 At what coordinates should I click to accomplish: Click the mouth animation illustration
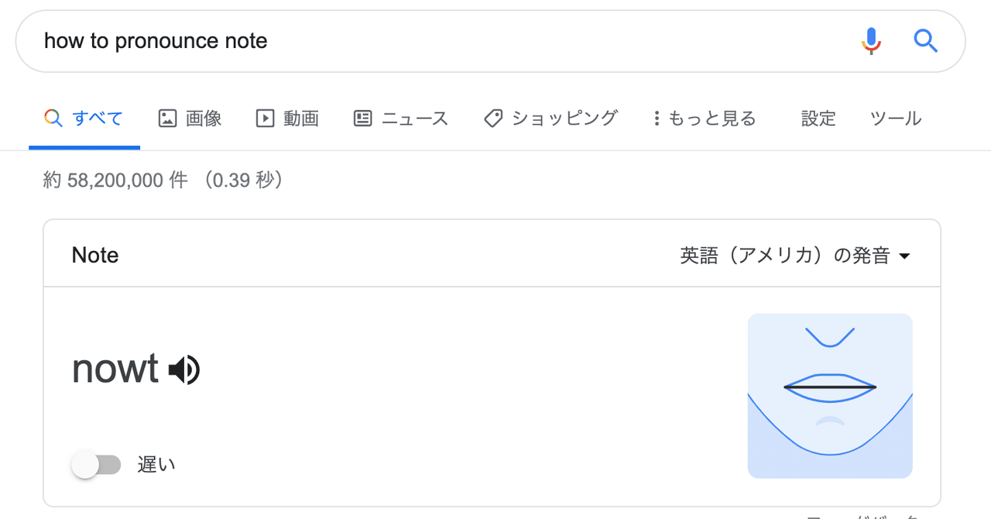click(x=830, y=396)
